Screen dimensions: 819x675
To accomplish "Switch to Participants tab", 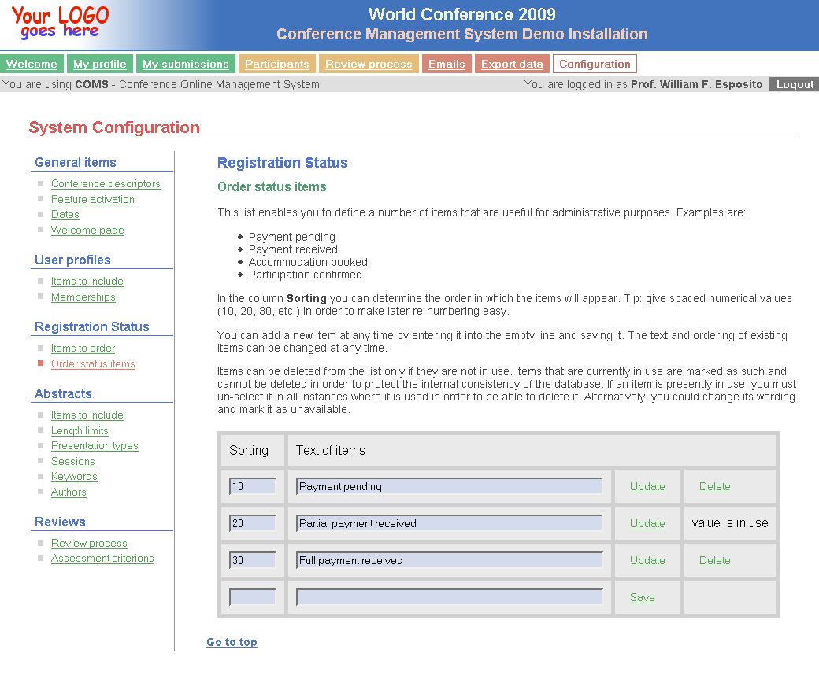I will pyautogui.click(x=277, y=64).
